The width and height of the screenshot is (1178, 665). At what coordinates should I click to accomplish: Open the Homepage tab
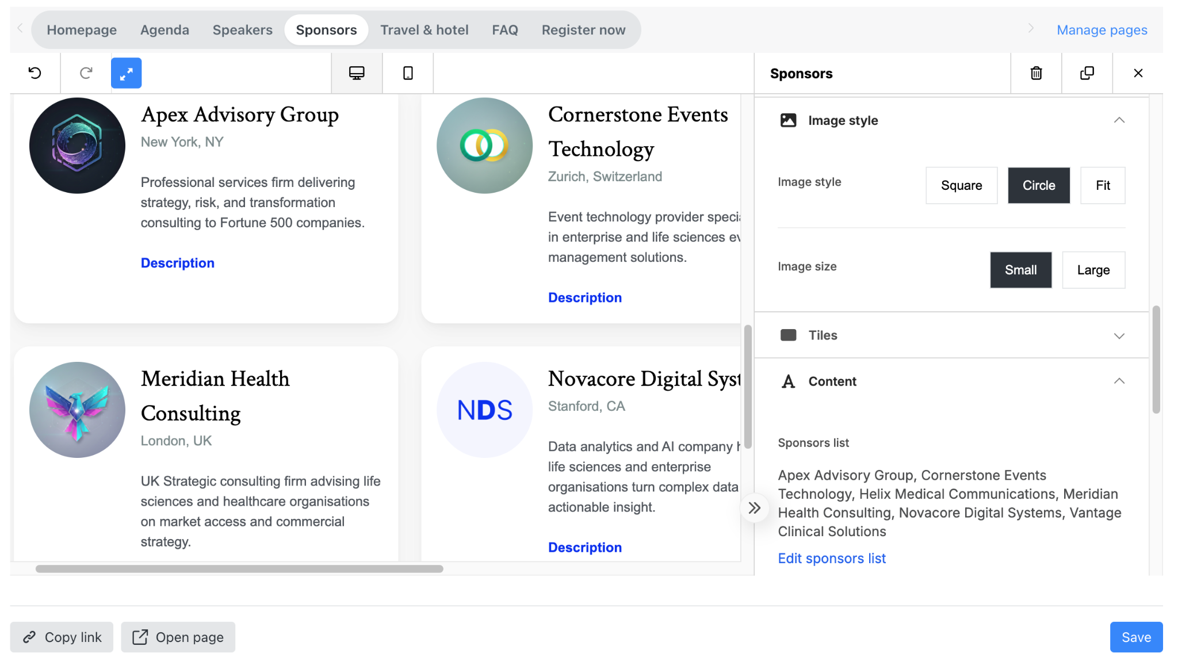pyautogui.click(x=82, y=30)
